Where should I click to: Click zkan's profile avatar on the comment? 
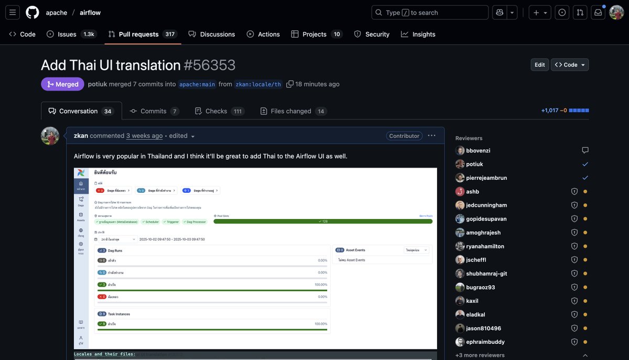point(50,135)
